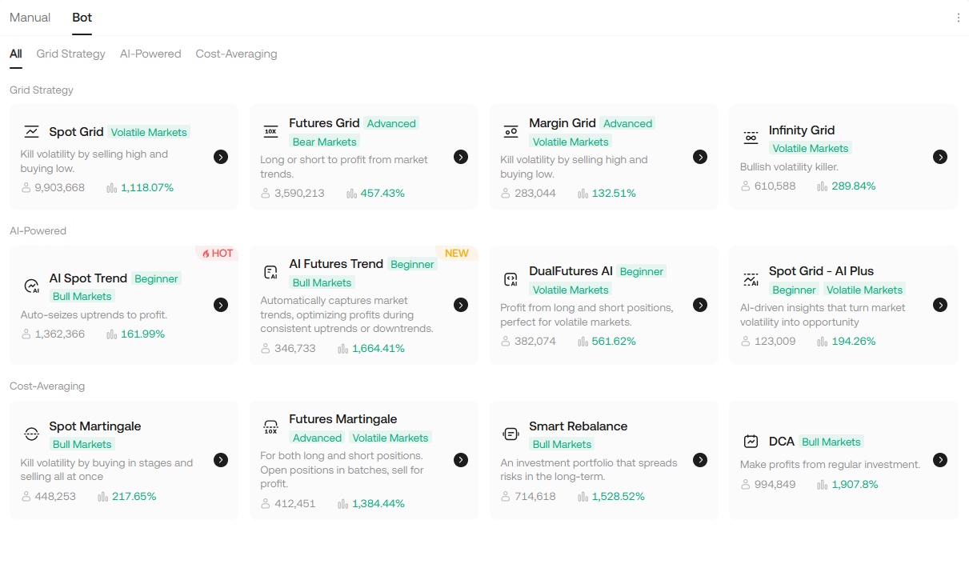Image resolution: width=969 pixels, height=572 pixels.
Task: Click the AI Futures Trend title
Action: point(336,264)
